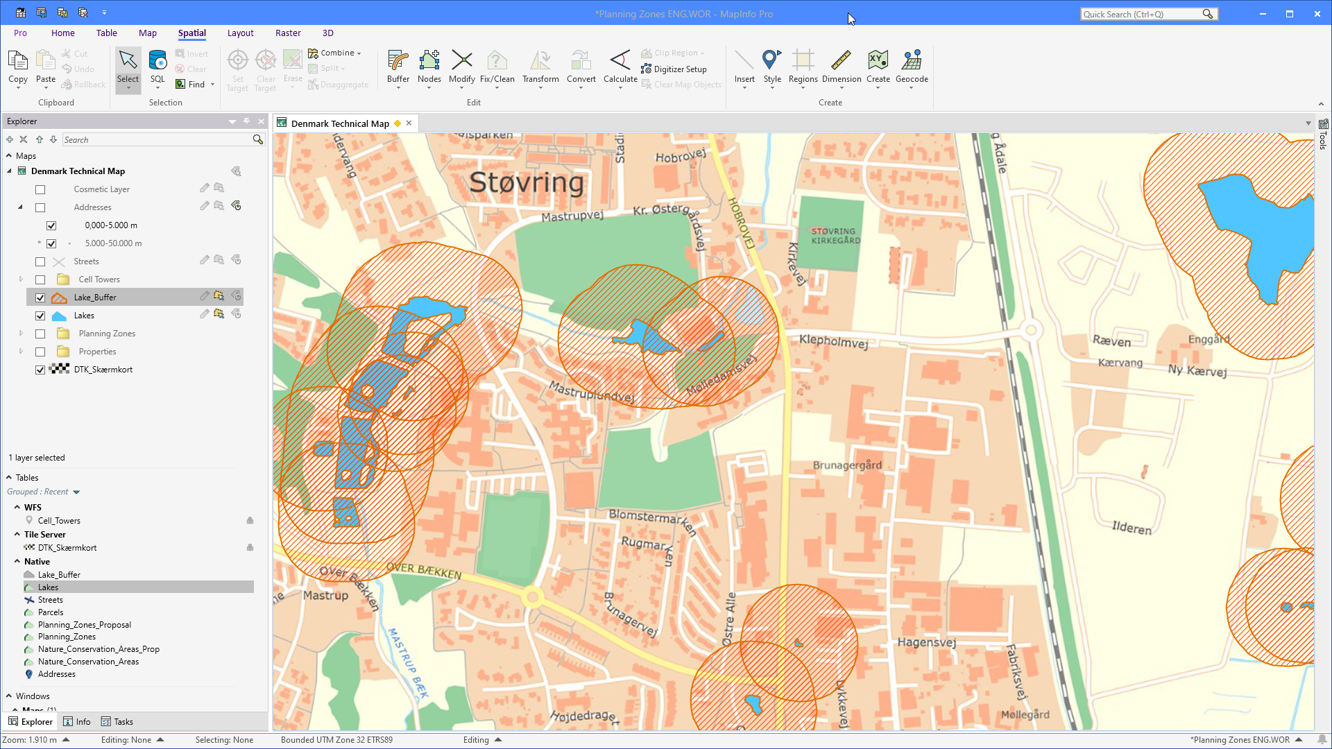This screenshot has height=749, width=1332.
Task: Open Digitizer Setup
Action: pyautogui.click(x=674, y=69)
